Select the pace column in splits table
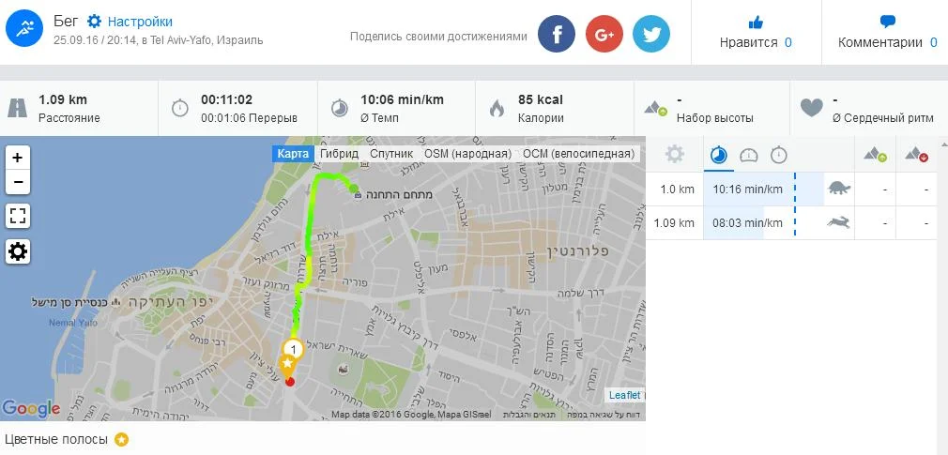This screenshot has width=948, height=455. click(718, 156)
